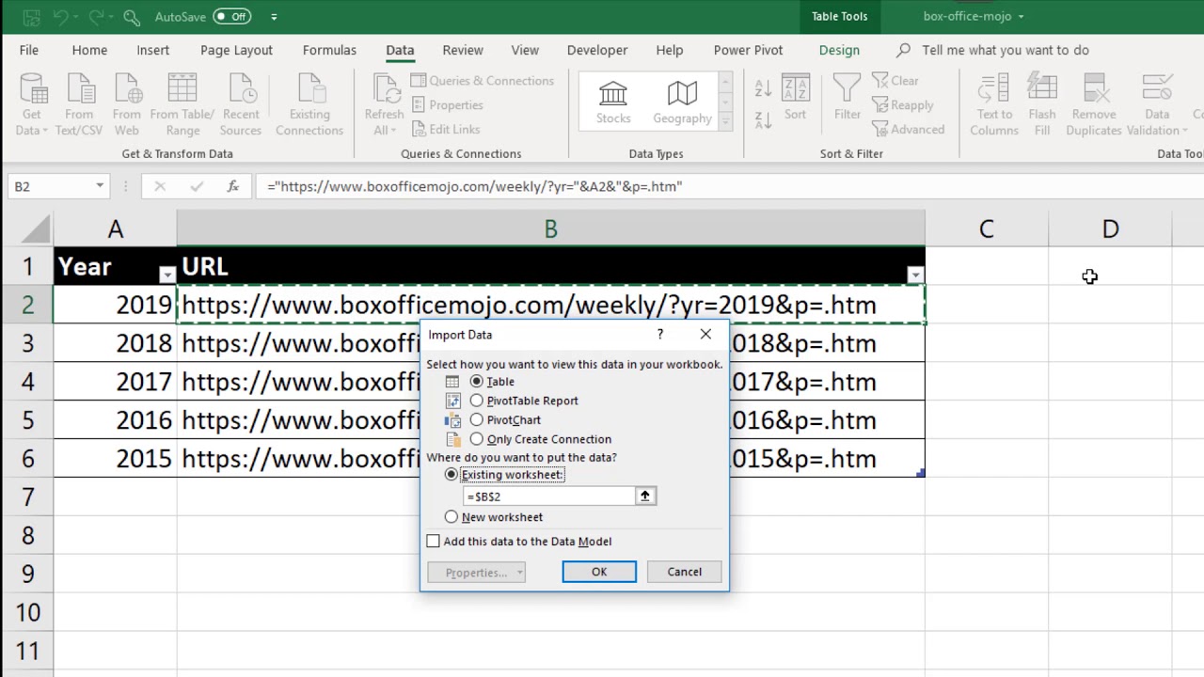Image resolution: width=1204 pixels, height=677 pixels.
Task: Import From Text/CSV
Action: coord(79,104)
